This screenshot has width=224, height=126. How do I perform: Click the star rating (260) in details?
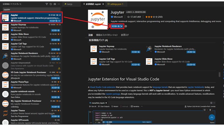154,17
